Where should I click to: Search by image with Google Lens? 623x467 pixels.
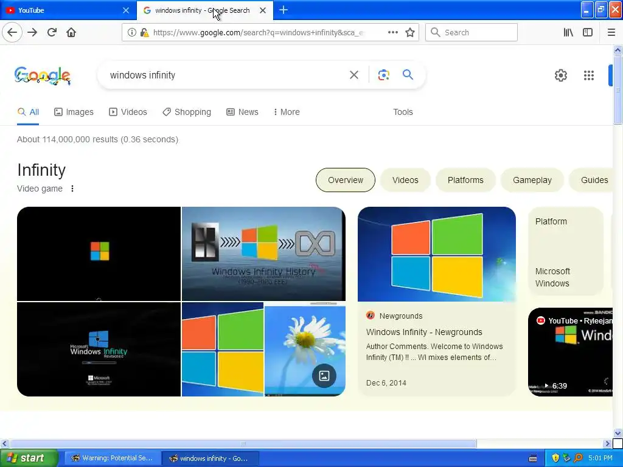coord(383,75)
